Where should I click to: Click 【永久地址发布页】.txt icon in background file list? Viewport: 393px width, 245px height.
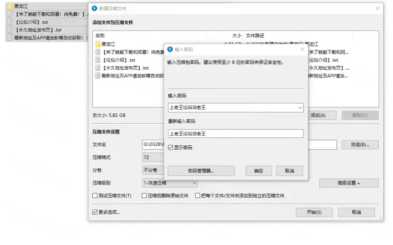[9, 30]
